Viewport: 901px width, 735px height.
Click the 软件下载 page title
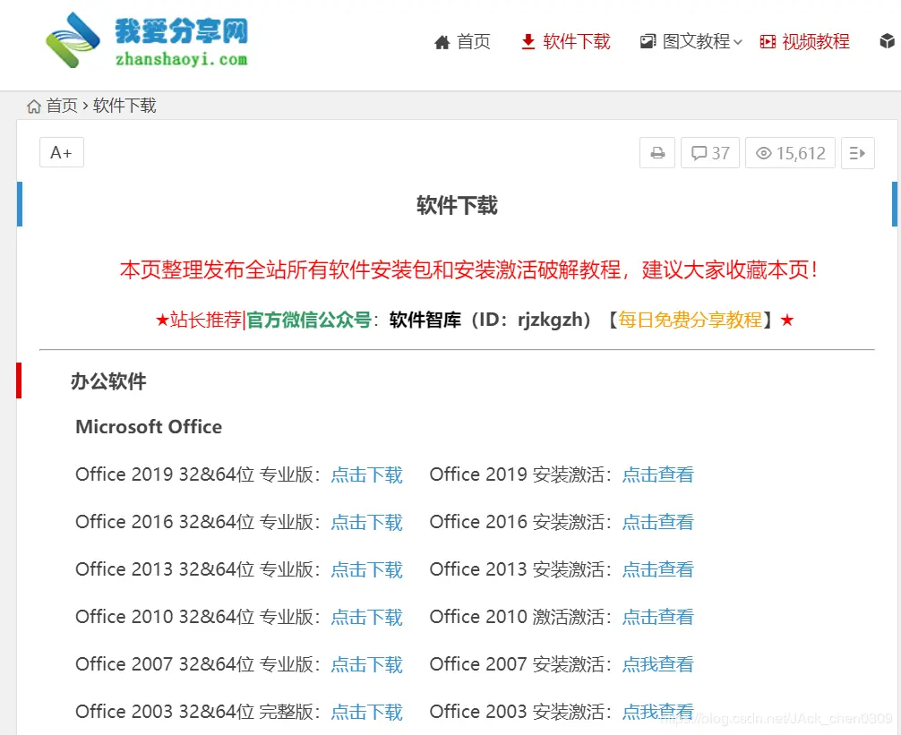tap(457, 206)
